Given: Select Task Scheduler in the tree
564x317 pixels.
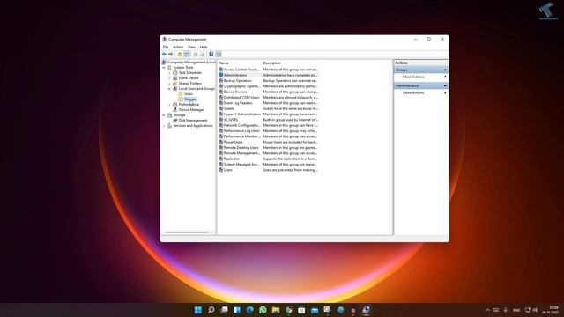Looking at the screenshot, I should click(190, 73).
